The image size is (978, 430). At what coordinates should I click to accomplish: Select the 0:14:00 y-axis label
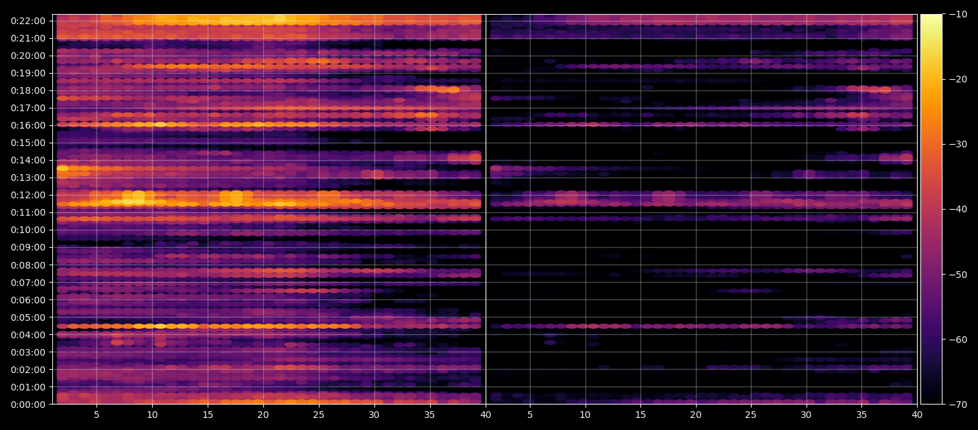tap(28, 160)
